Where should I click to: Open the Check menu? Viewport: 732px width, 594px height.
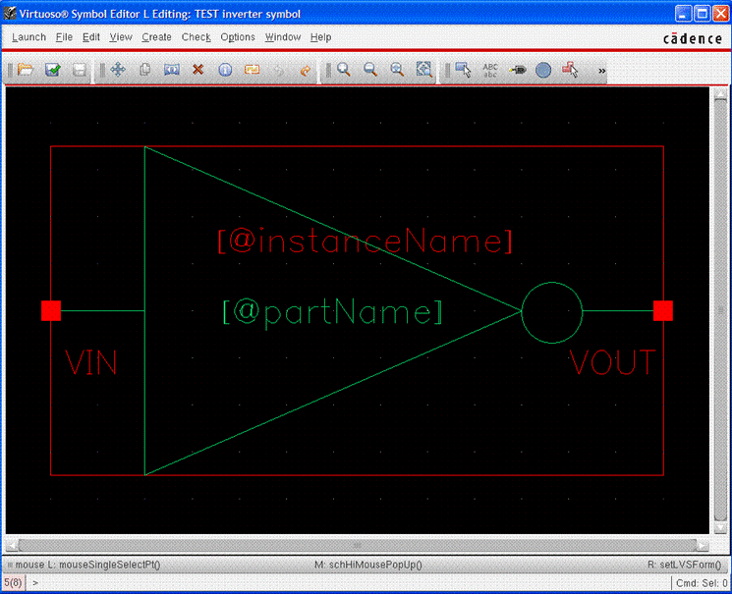pos(196,37)
